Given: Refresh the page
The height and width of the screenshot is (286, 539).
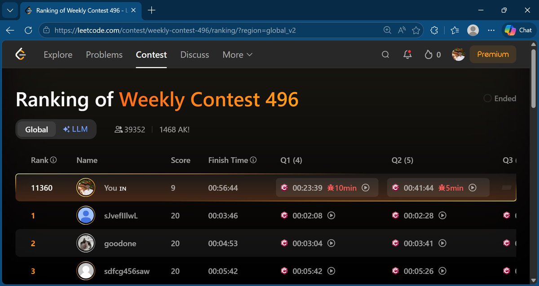Looking at the screenshot, I should (28, 30).
